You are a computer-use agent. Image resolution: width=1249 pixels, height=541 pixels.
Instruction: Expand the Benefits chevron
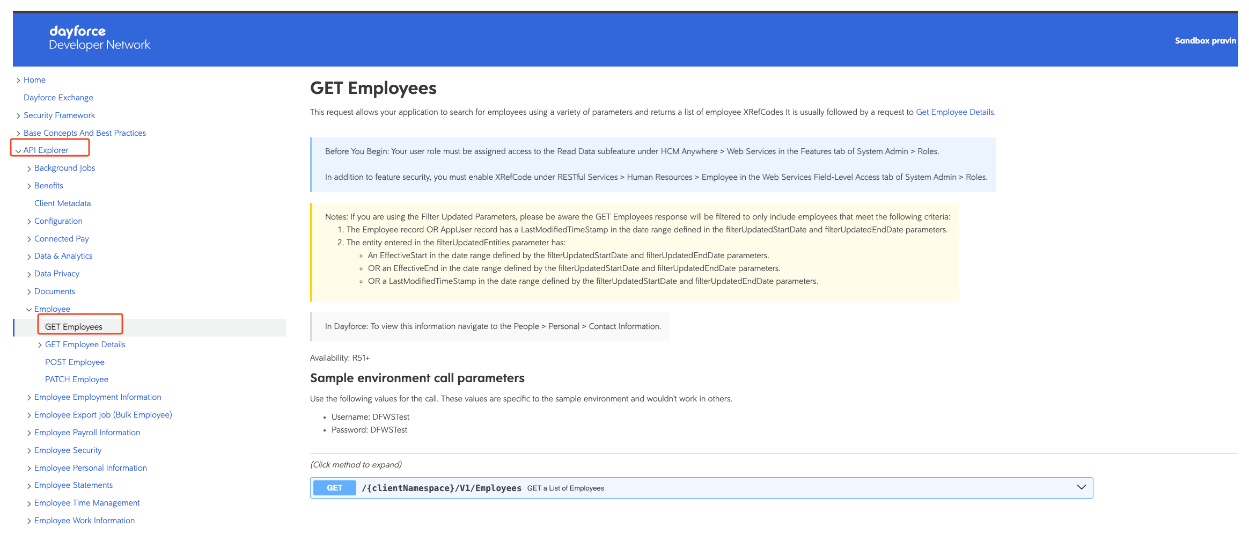(29, 186)
